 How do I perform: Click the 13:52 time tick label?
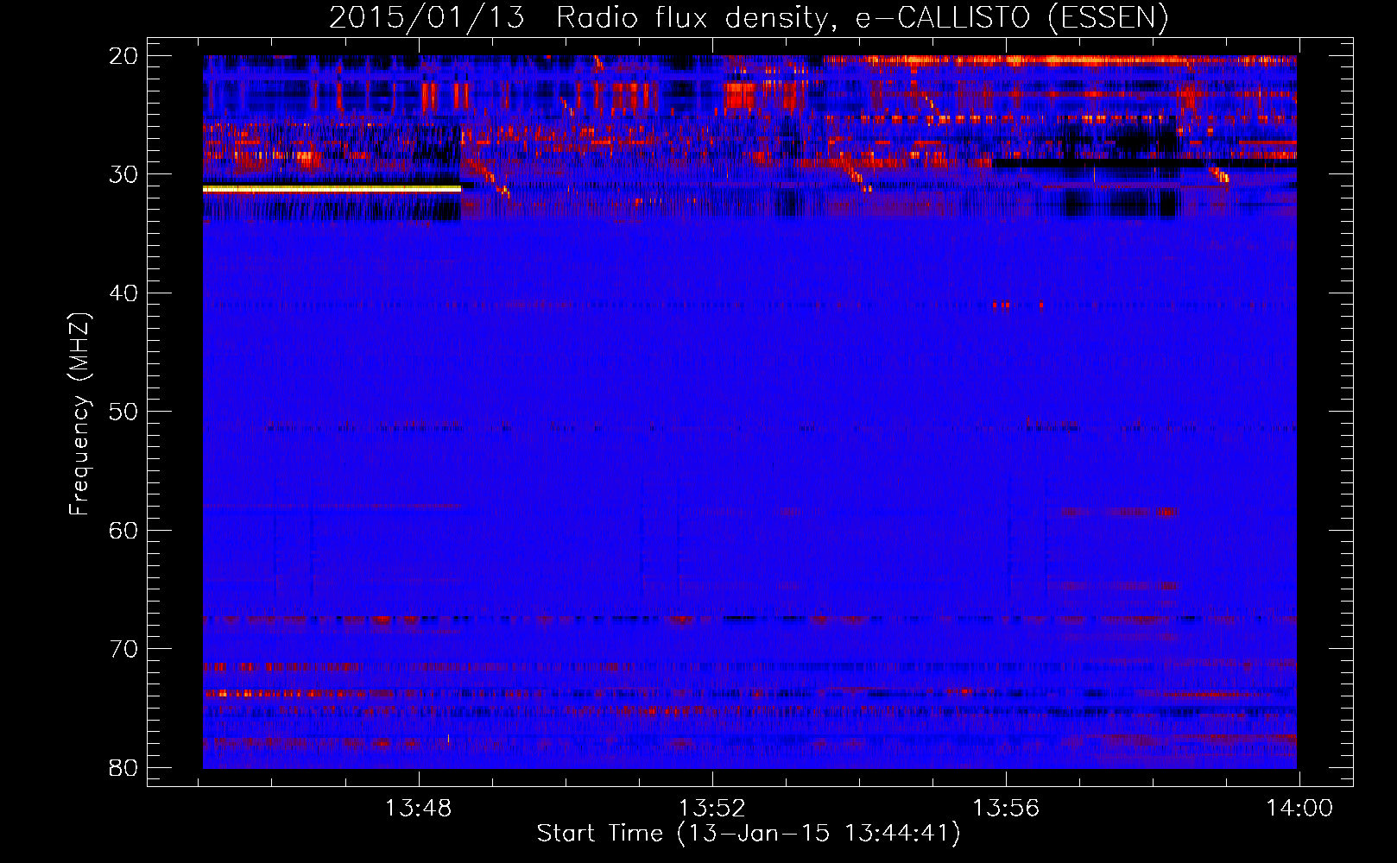(x=712, y=809)
